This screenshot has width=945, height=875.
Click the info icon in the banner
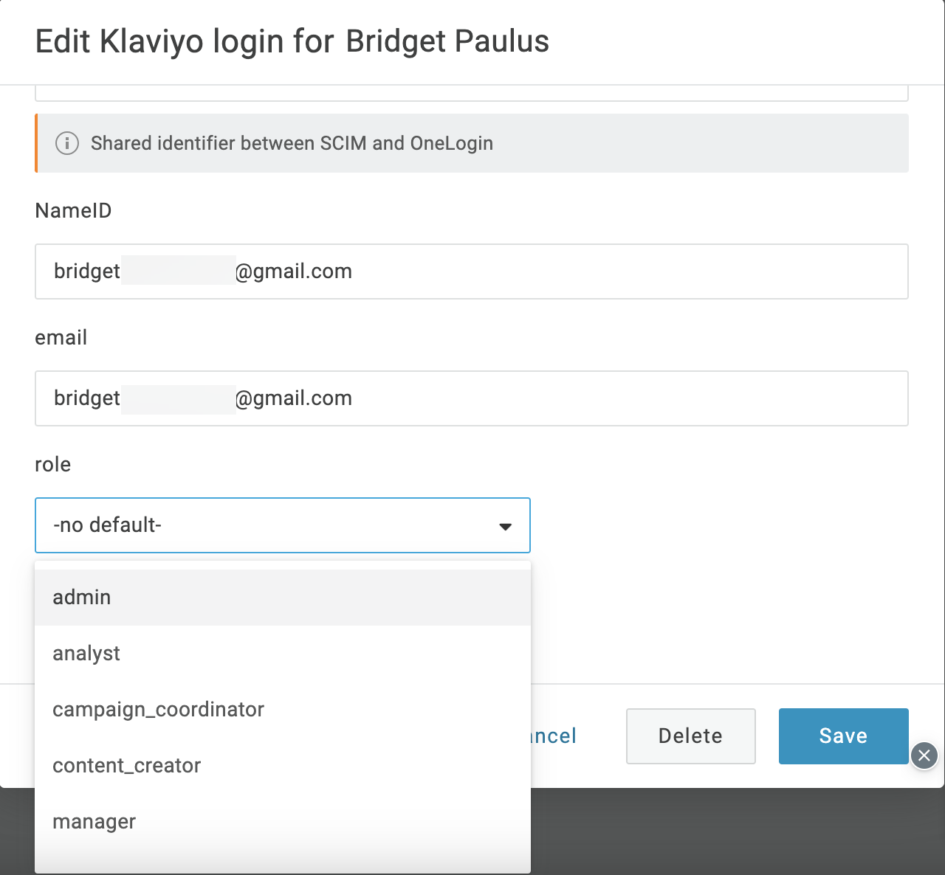coord(67,143)
